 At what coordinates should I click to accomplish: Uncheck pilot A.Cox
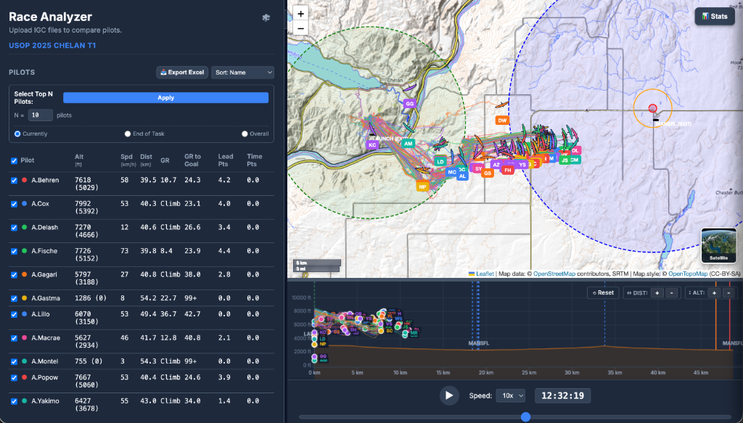coord(14,204)
